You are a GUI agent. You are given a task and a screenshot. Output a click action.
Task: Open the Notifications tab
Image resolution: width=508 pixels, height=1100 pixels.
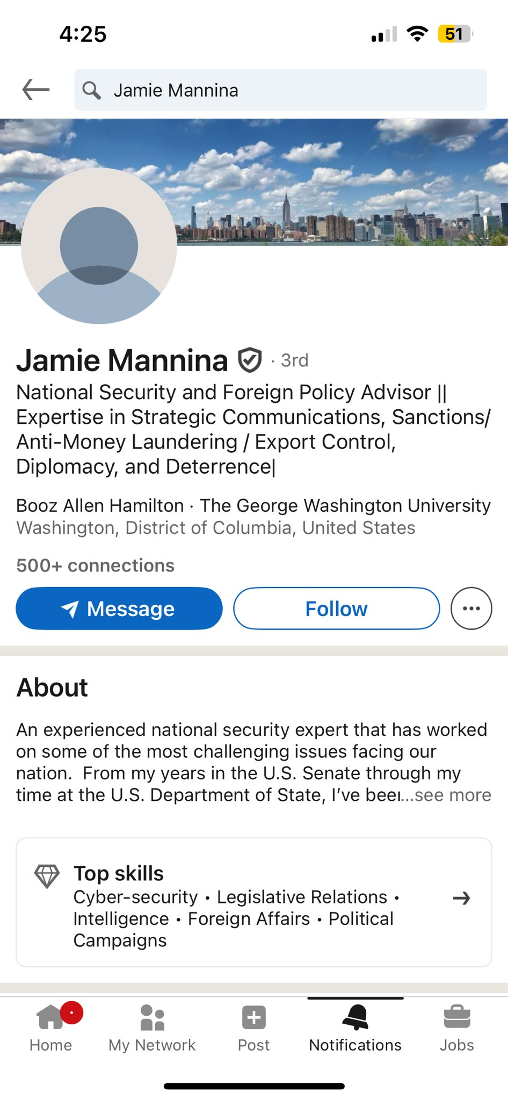point(355,1027)
